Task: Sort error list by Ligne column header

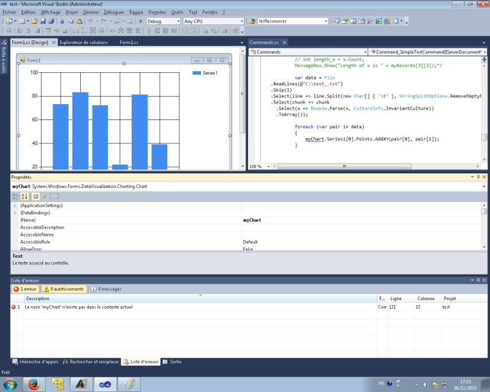Action: [401, 298]
